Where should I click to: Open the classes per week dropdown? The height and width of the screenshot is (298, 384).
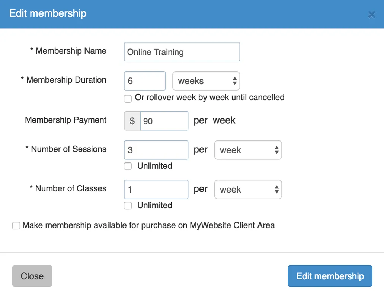248,190
